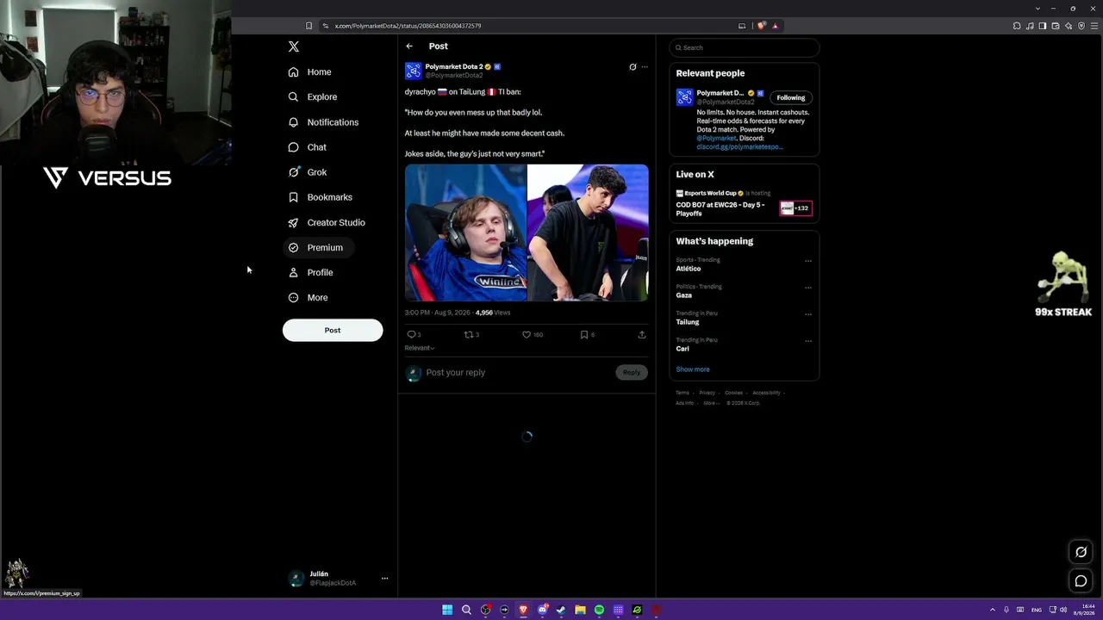The width and height of the screenshot is (1103, 620).
Task: Open Discord from the taskbar
Action: (x=542, y=610)
